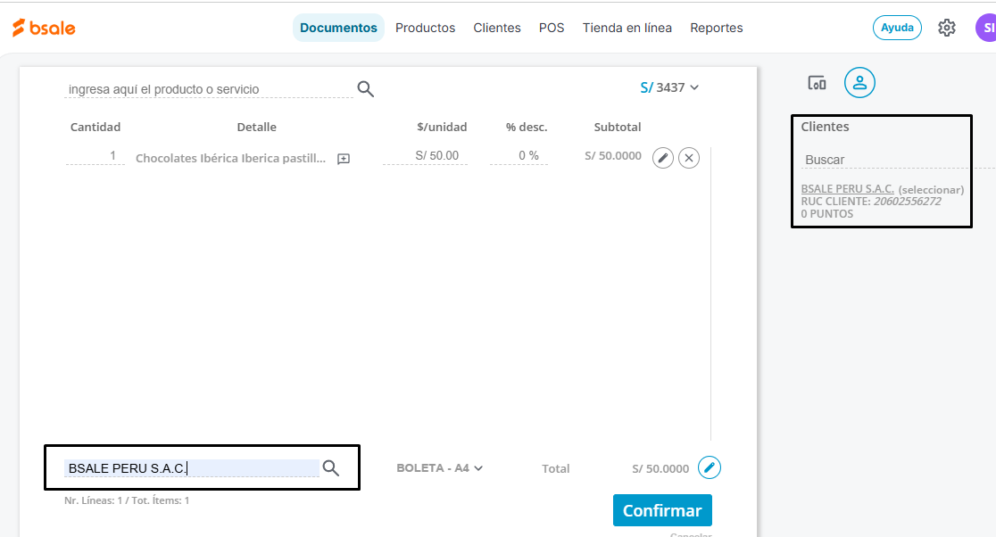Viewport: 996px width, 537px height.
Task: Click the quantity field showing 1
Action: [95, 155]
